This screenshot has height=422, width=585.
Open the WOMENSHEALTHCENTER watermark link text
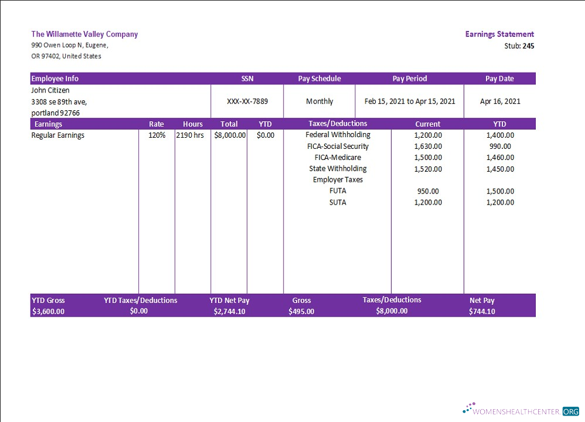point(518,411)
